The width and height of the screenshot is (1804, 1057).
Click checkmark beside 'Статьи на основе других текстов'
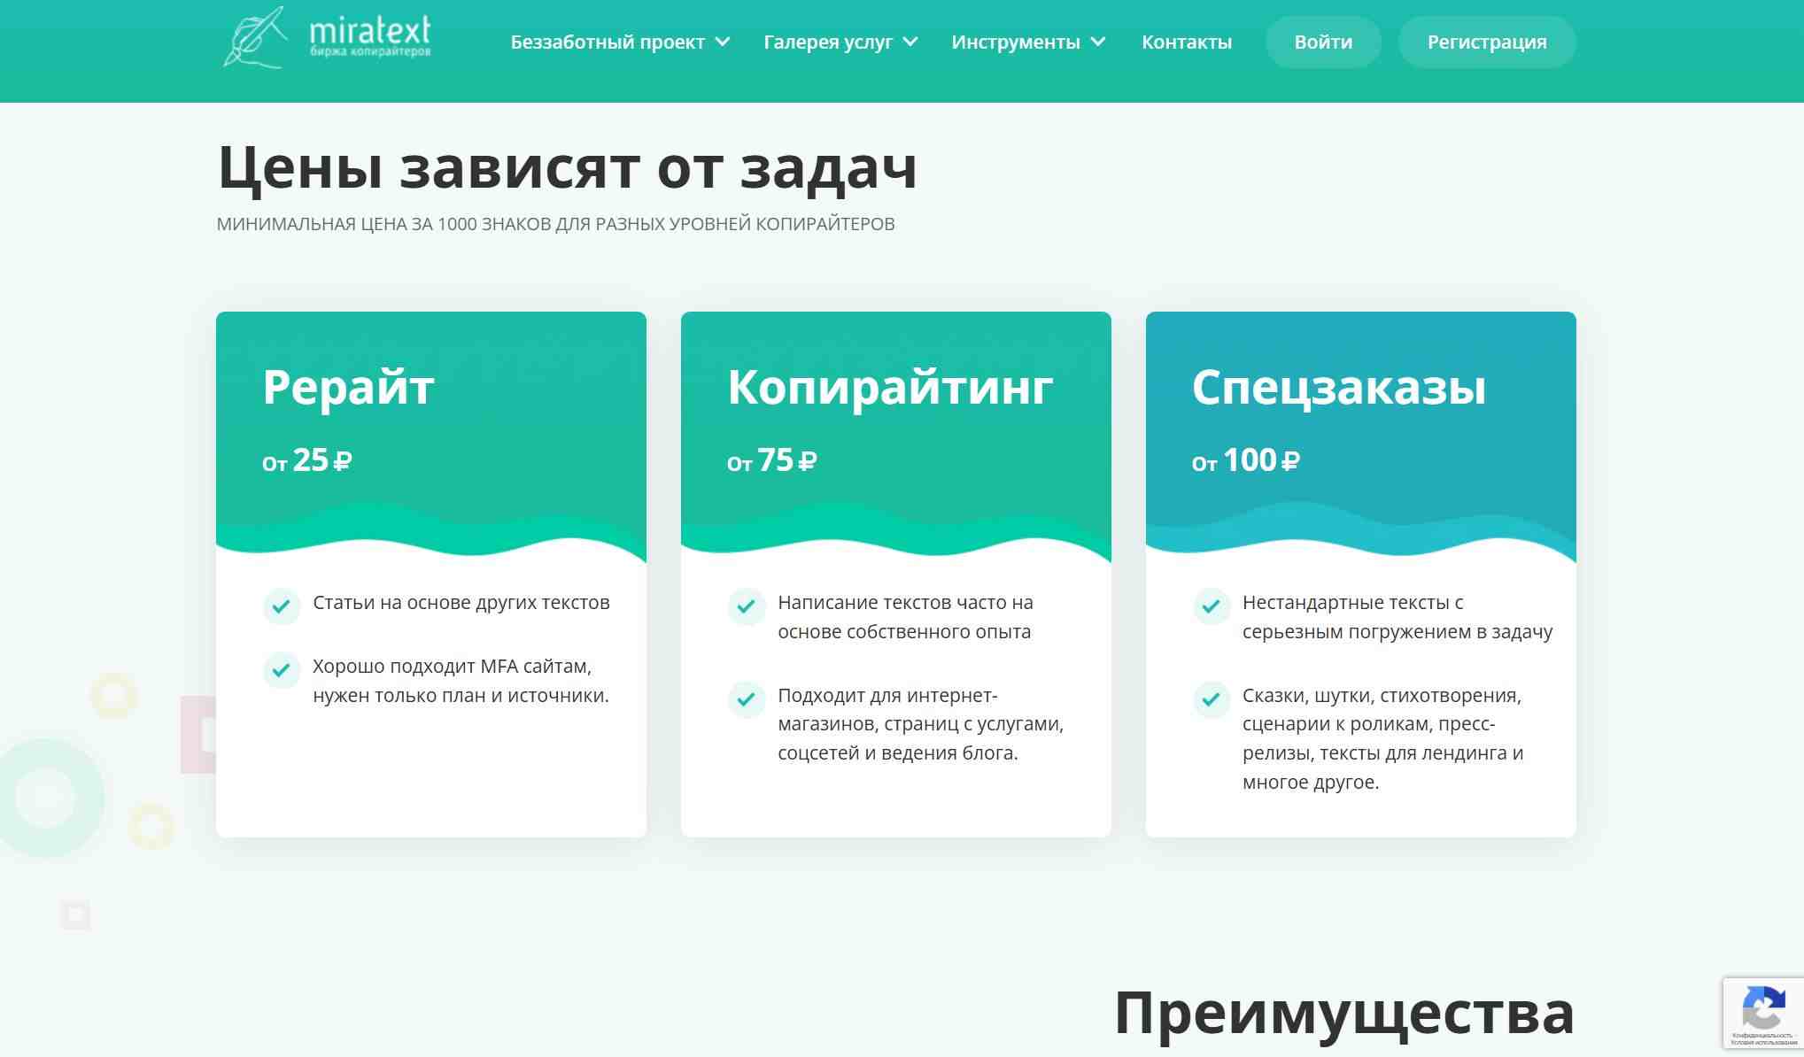coord(282,606)
